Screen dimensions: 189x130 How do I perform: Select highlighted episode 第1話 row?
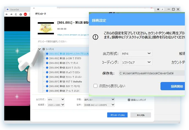click(x=67, y=54)
